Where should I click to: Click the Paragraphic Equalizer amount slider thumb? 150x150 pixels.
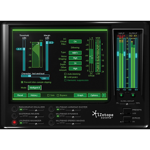[36, 110]
